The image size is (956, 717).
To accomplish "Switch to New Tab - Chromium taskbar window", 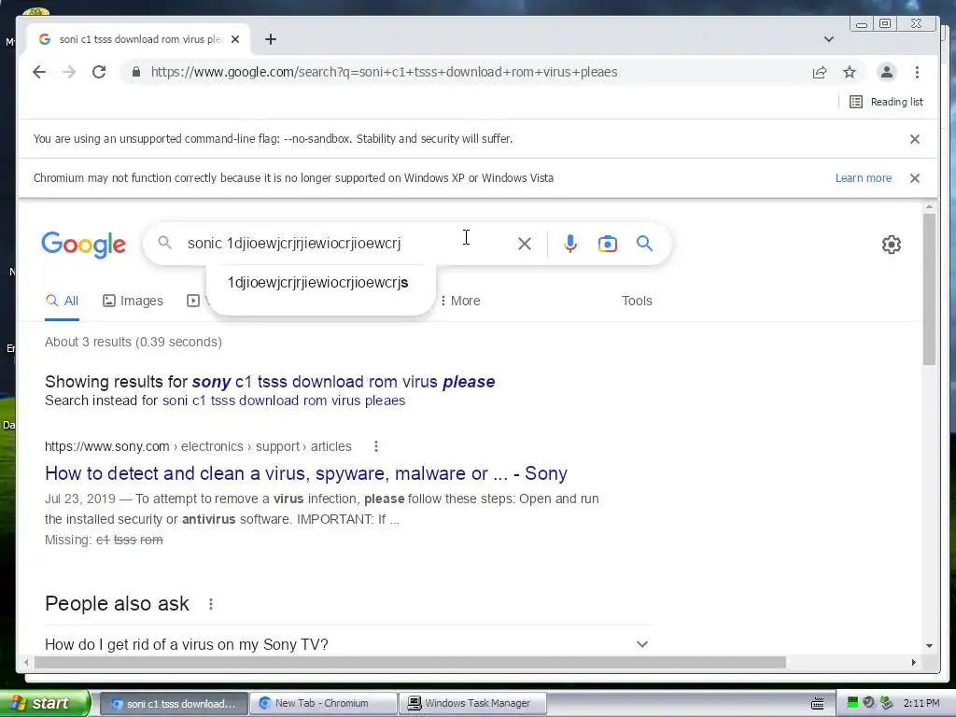I will pyautogui.click(x=323, y=703).
